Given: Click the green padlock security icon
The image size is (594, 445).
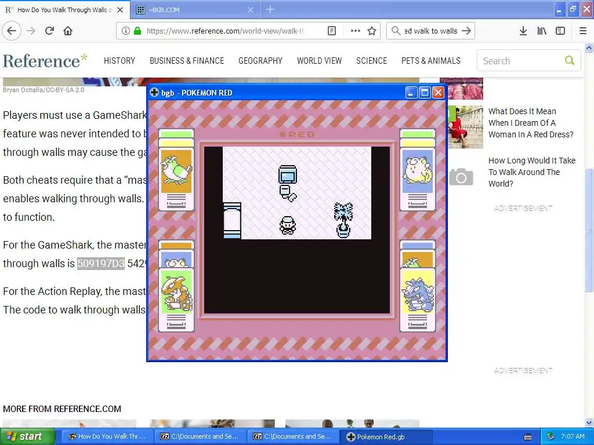Looking at the screenshot, I should (x=137, y=31).
